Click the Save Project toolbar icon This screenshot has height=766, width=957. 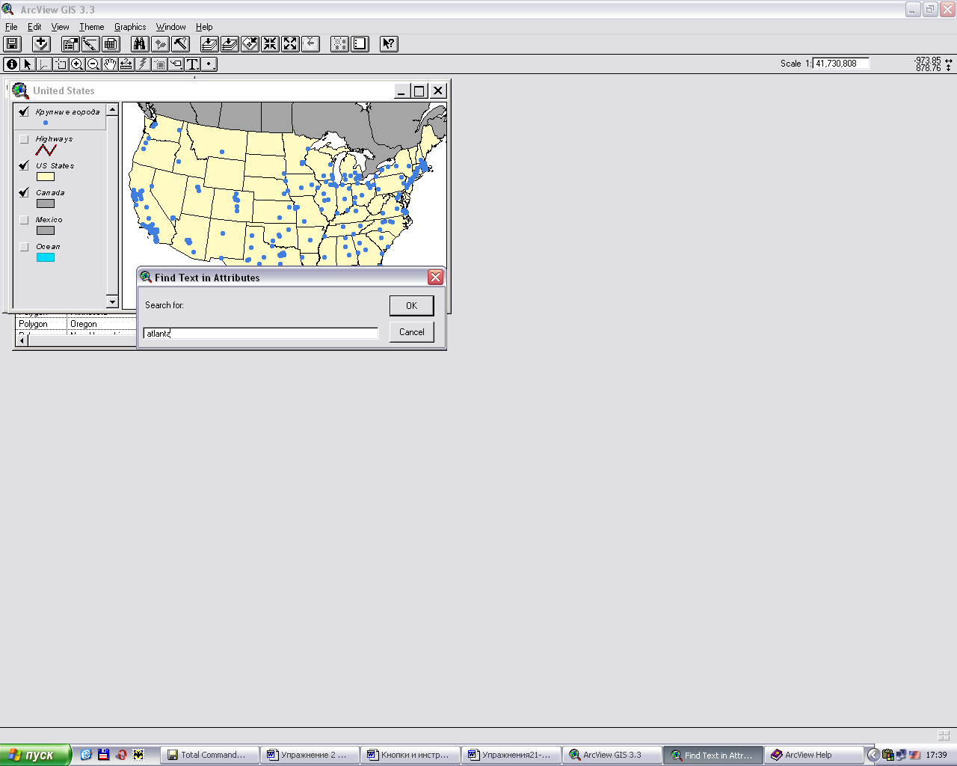12,44
